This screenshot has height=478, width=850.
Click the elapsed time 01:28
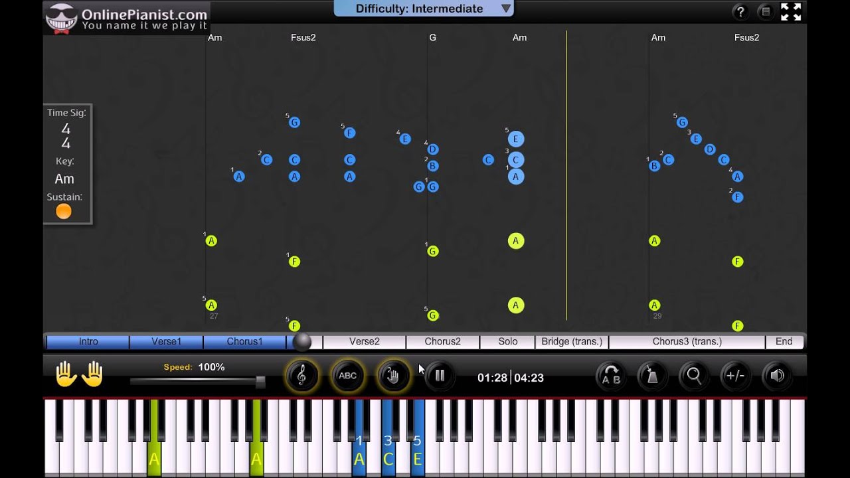click(x=492, y=378)
